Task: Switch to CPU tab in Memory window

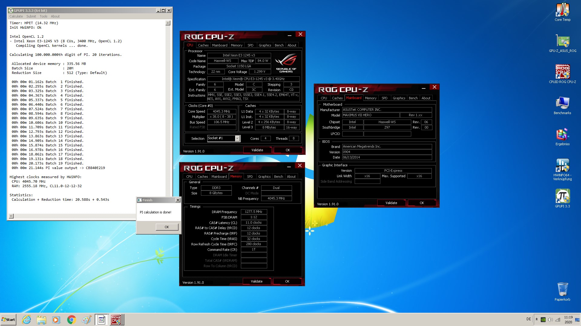Action: [189, 177]
